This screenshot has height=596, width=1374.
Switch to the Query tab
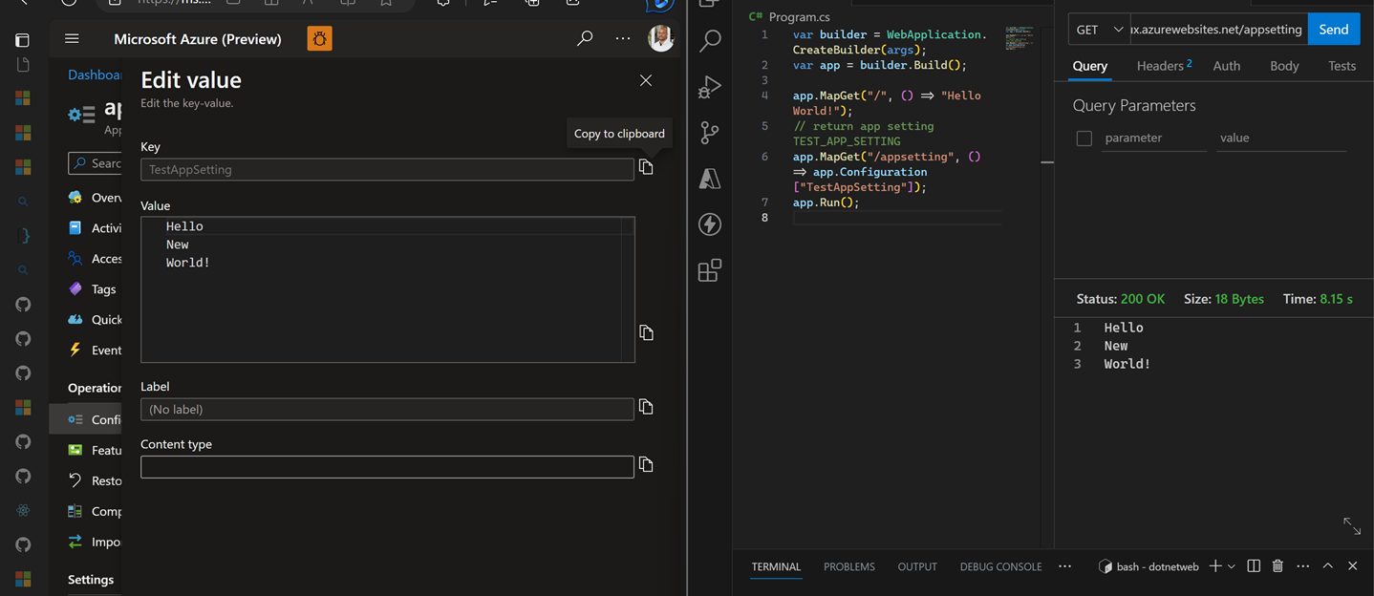pyautogui.click(x=1089, y=66)
